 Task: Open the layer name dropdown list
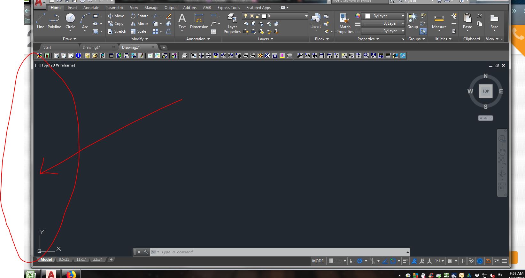coord(306,16)
